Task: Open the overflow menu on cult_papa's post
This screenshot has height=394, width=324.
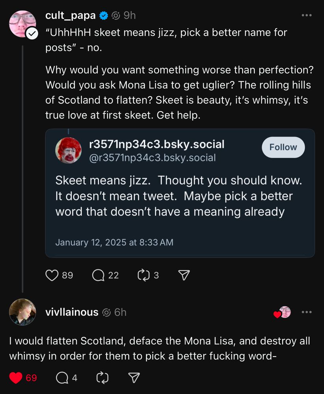Action: pos(307,14)
